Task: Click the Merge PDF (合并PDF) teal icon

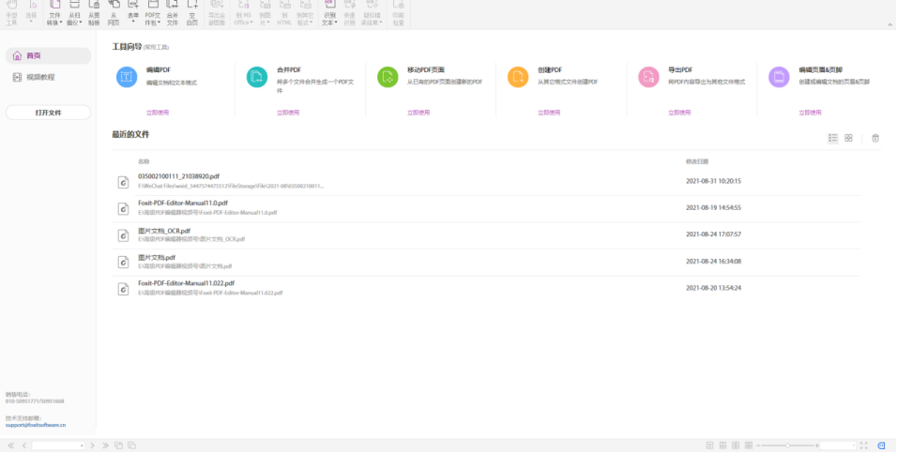Action: click(256, 77)
